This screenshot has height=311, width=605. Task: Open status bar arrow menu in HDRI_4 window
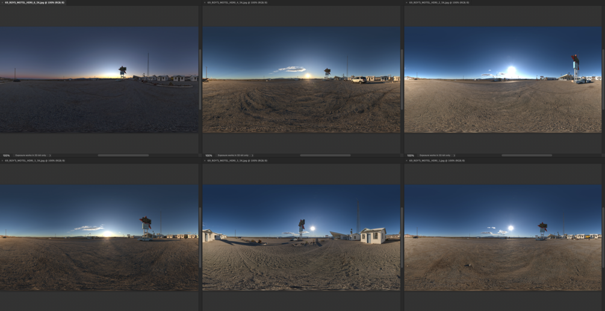252,155
